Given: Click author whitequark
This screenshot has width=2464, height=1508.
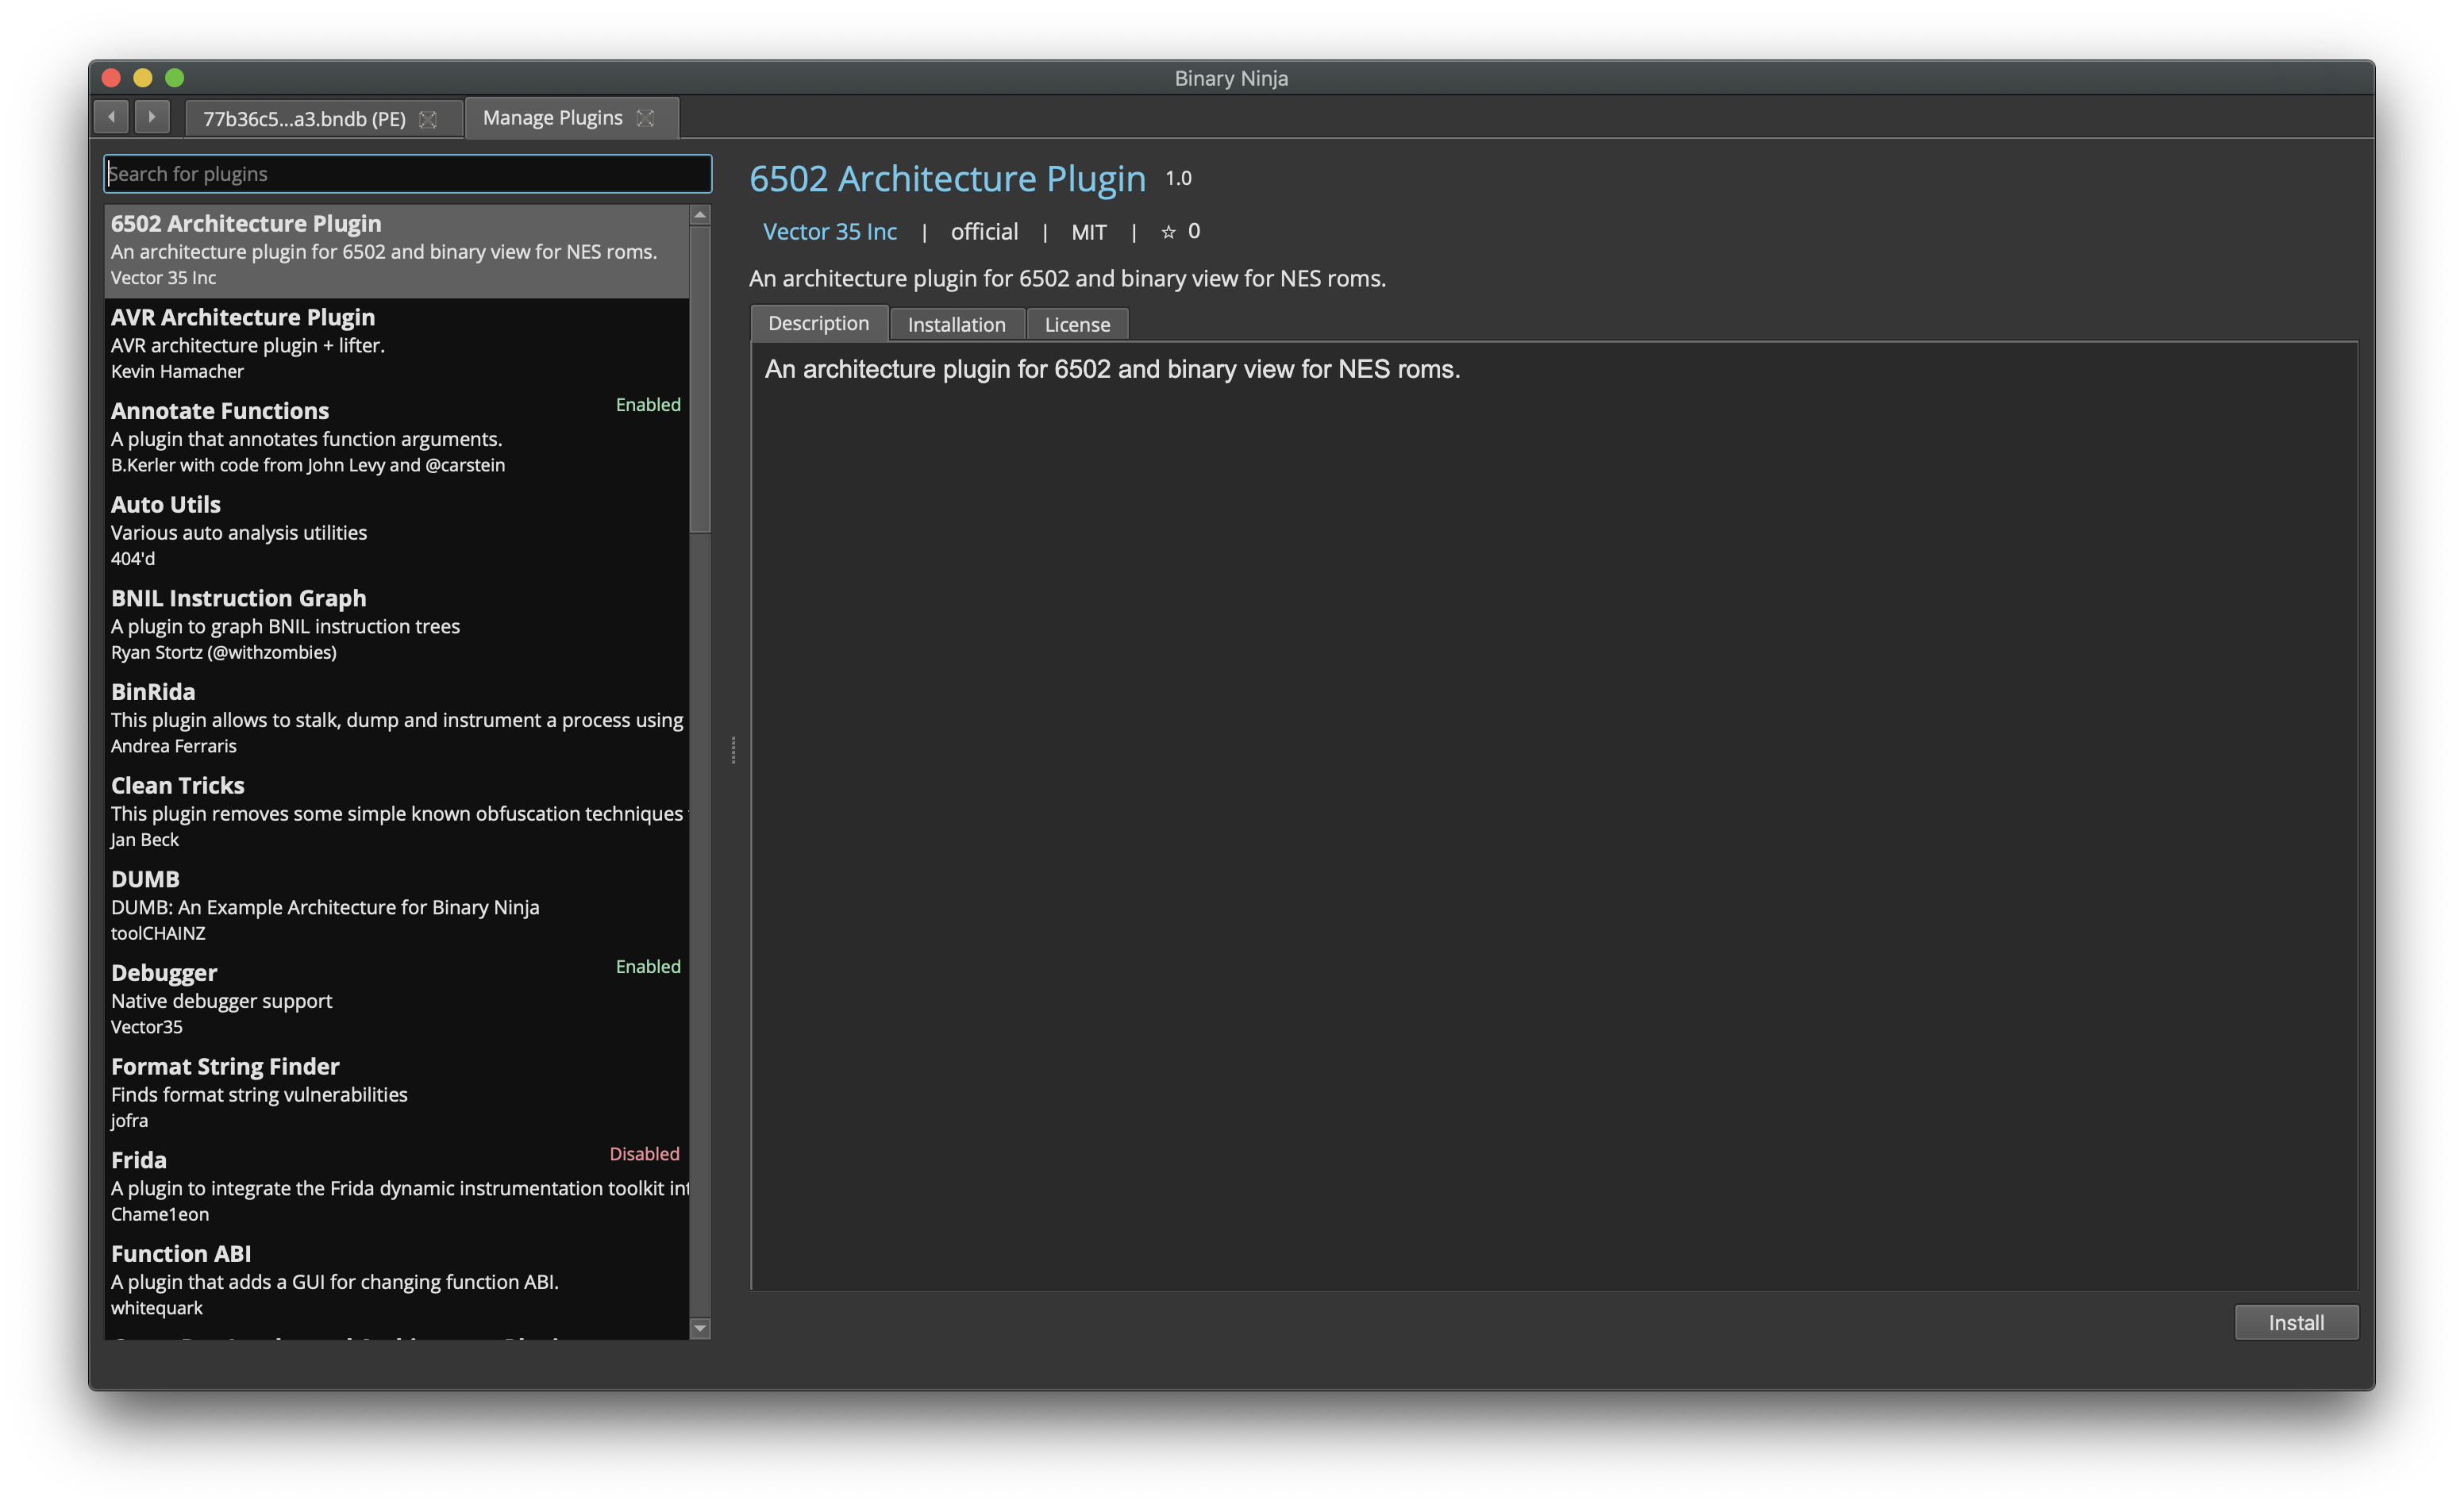Looking at the screenshot, I should (x=156, y=1308).
